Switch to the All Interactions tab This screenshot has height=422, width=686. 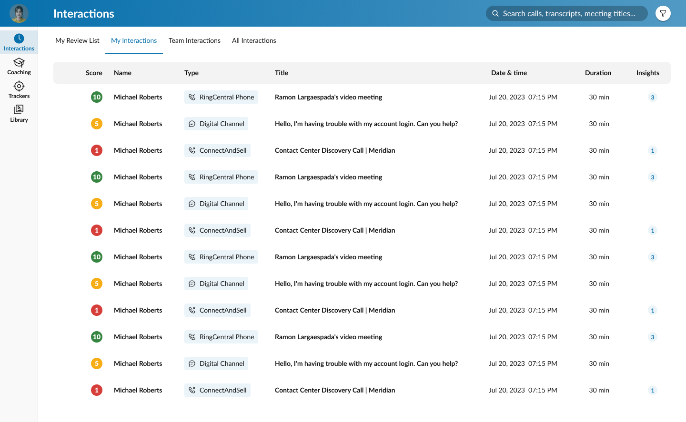click(x=254, y=40)
